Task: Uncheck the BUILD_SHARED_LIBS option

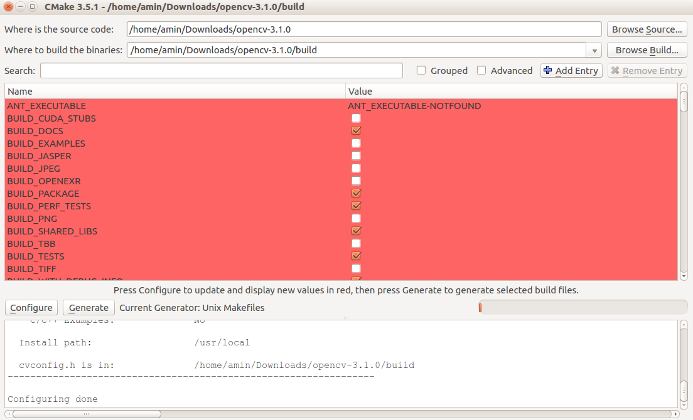Action: click(x=356, y=231)
